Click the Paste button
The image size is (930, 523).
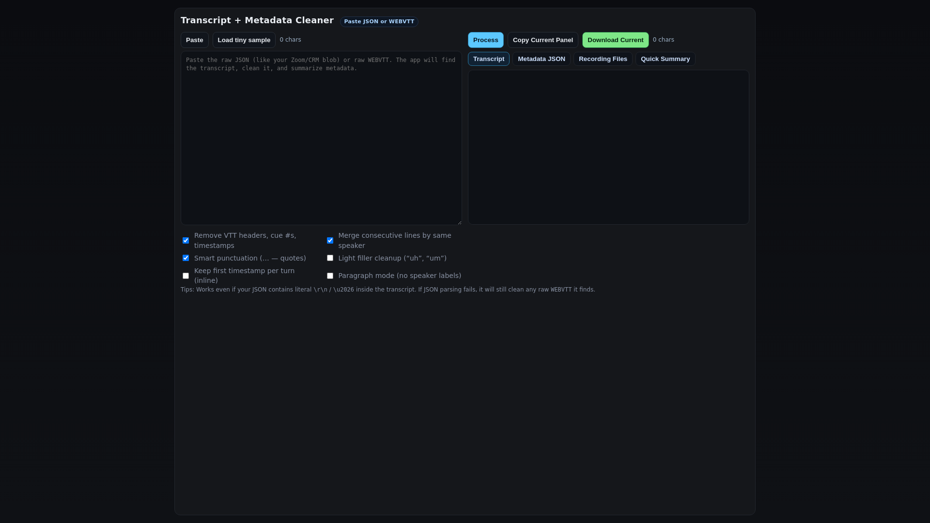tap(194, 40)
